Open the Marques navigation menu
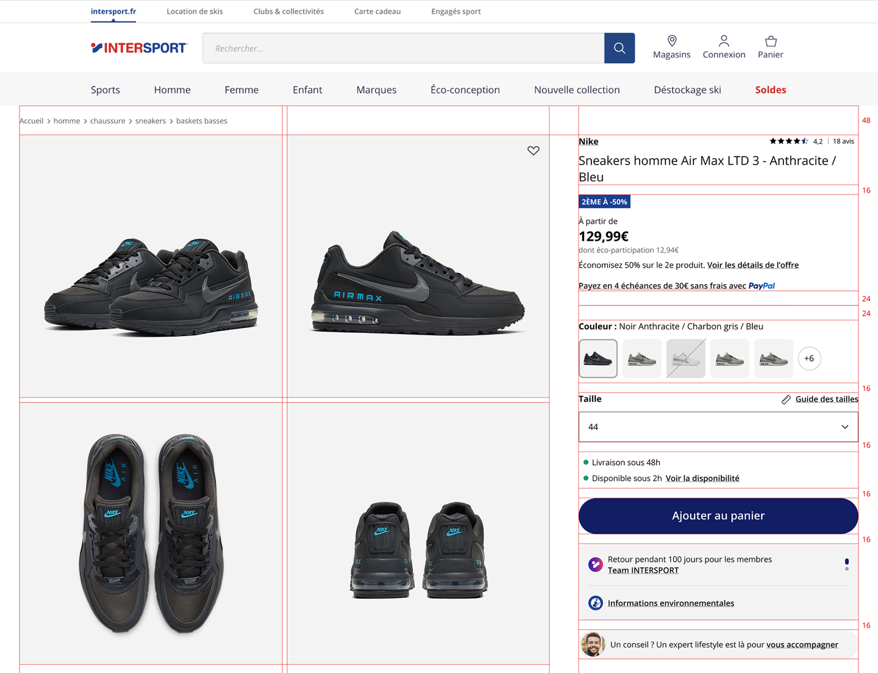 [x=376, y=90]
